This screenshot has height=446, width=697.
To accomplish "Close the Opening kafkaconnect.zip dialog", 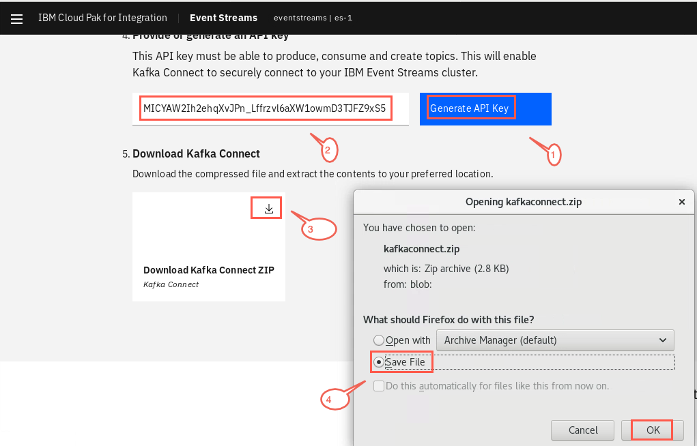I will [681, 202].
